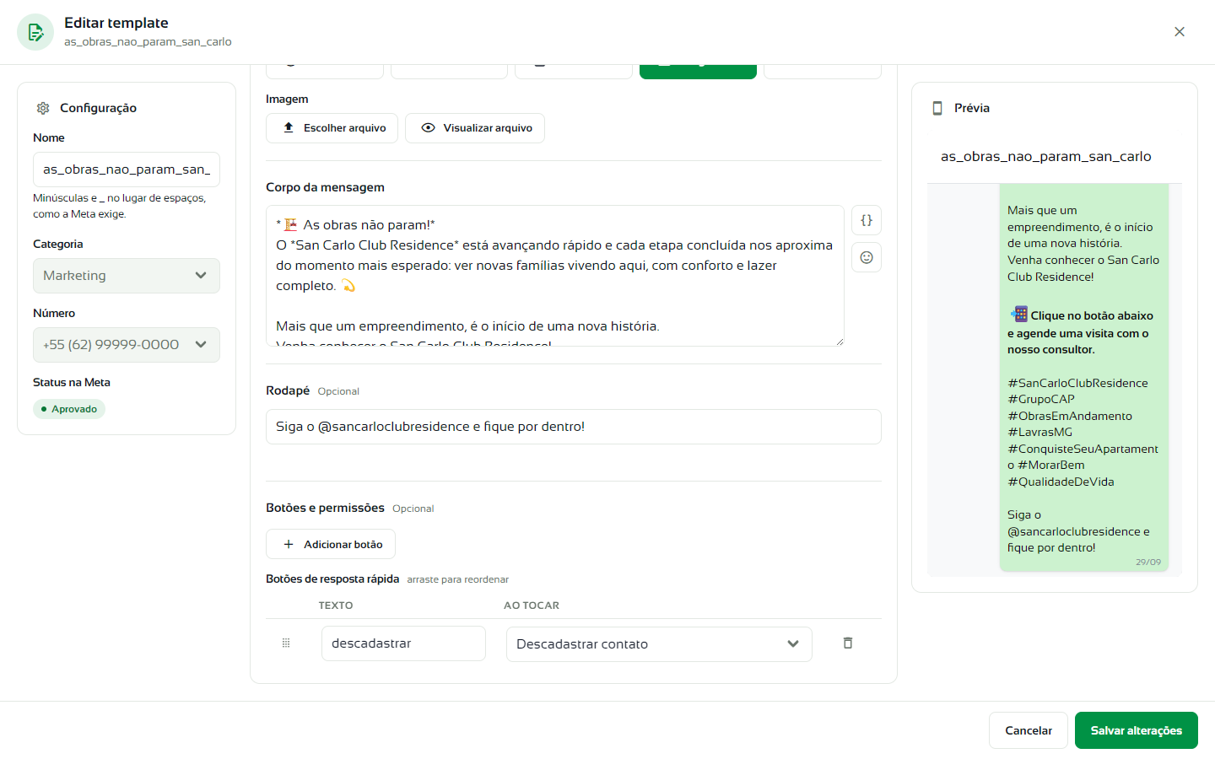Click the Botões de resposta rápida heading
The height and width of the screenshot is (759, 1215).
coord(332,579)
